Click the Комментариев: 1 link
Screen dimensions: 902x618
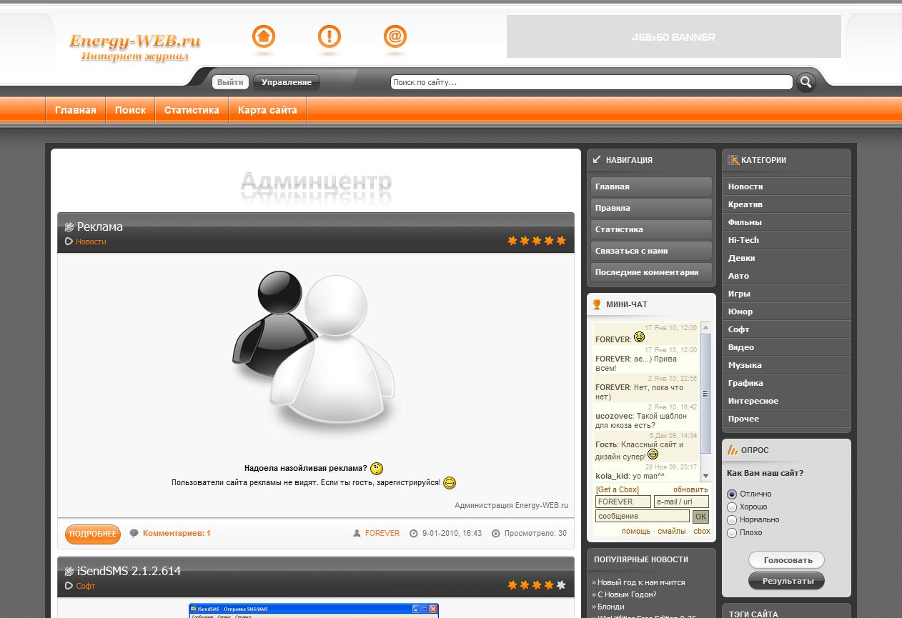click(x=177, y=533)
